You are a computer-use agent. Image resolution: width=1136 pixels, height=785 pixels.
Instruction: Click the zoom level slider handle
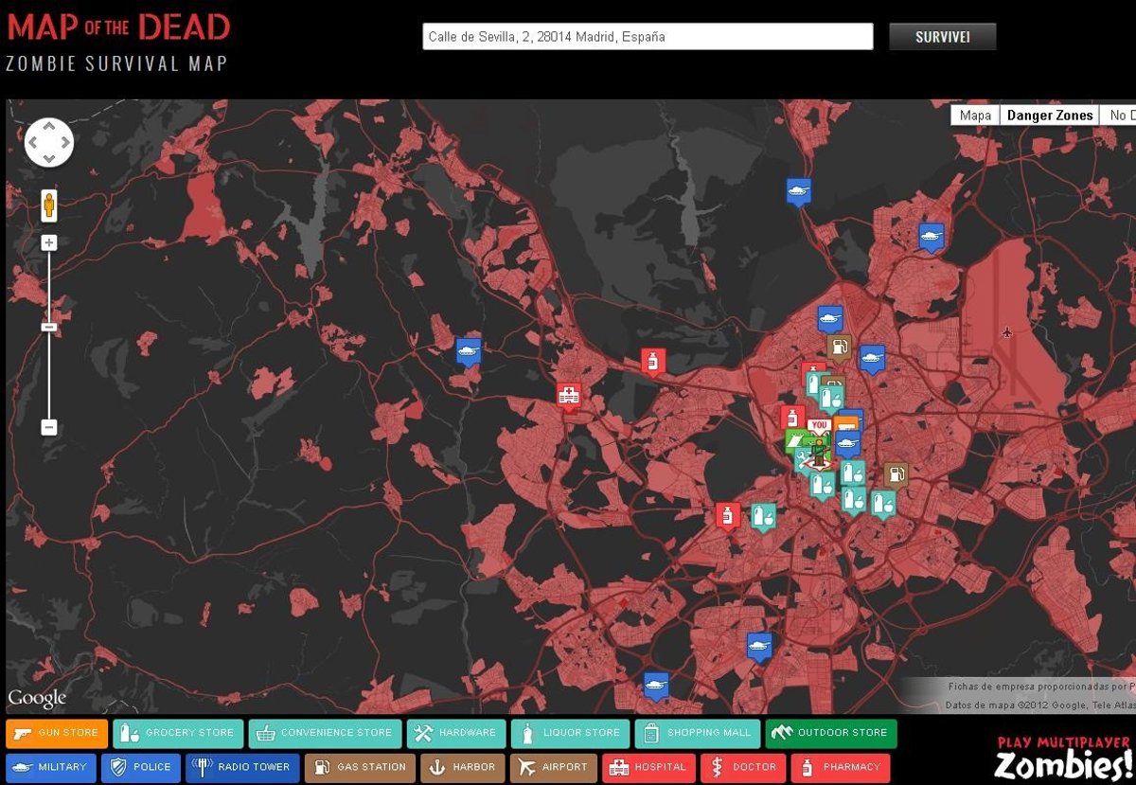pyautogui.click(x=49, y=328)
